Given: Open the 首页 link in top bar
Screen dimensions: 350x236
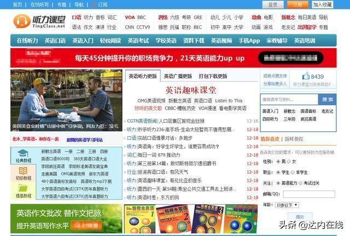Looking at the screenshot, I should coord(17,5).
